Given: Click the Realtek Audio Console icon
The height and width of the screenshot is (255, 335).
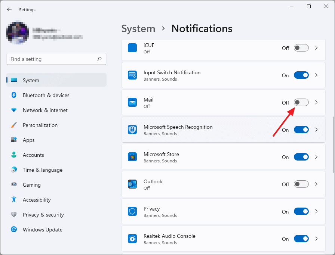Looking at the screenshot, I should [132, 239].
